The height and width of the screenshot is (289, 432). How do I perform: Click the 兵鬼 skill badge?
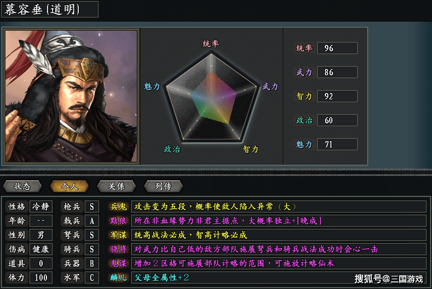(x=118, y=207)
